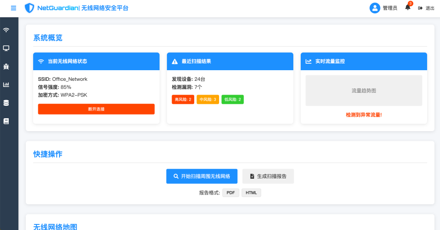Viewport: 440px width, 230px height.
Task: Click the 加密方式: WPA2-PSK text
Action: tap(63, 95)
